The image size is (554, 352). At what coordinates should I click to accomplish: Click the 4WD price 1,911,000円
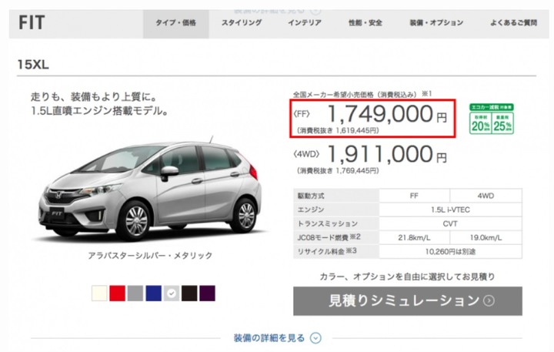click(387, 154)
